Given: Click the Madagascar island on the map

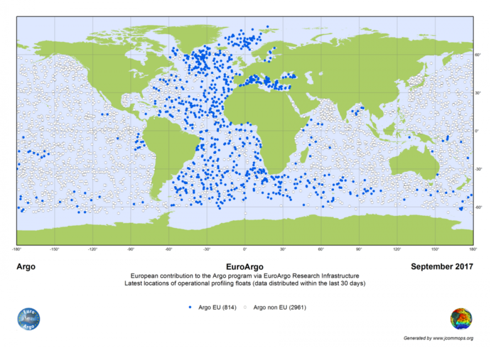Looking at the screenshot, I should click(304, 156).
